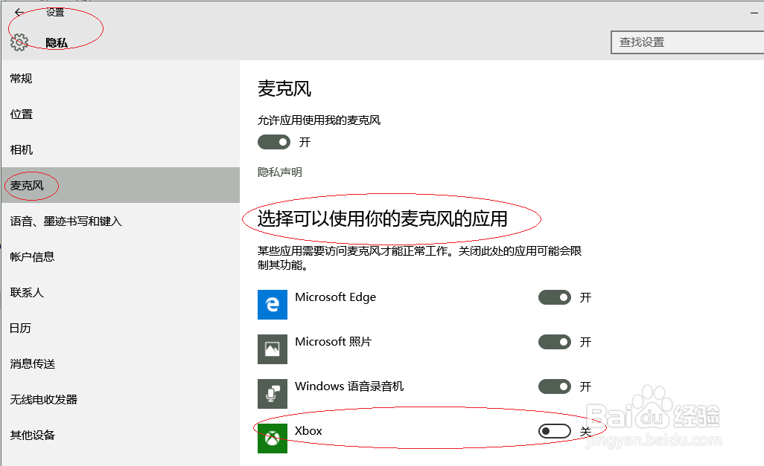Turn off microphone access for Microsoft Edge
This screenshot has width=764, height=466.
point(555,297)
